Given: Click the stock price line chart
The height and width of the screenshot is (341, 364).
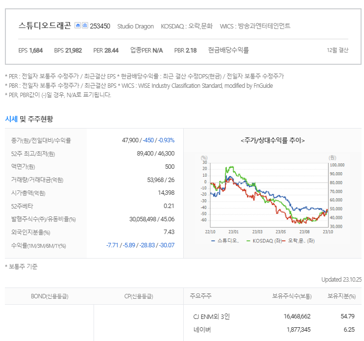Looking at the screenshot, I should coord(269,195).
